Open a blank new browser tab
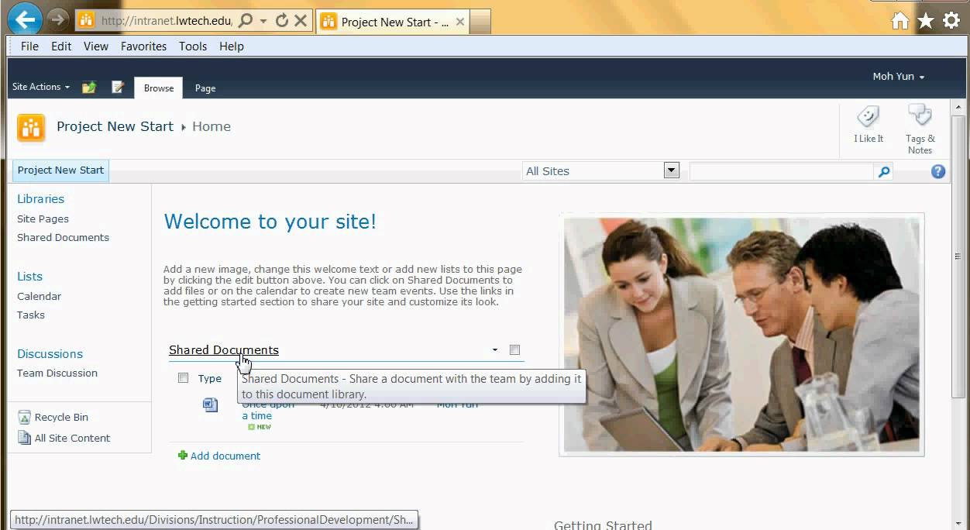 point(480,22)
